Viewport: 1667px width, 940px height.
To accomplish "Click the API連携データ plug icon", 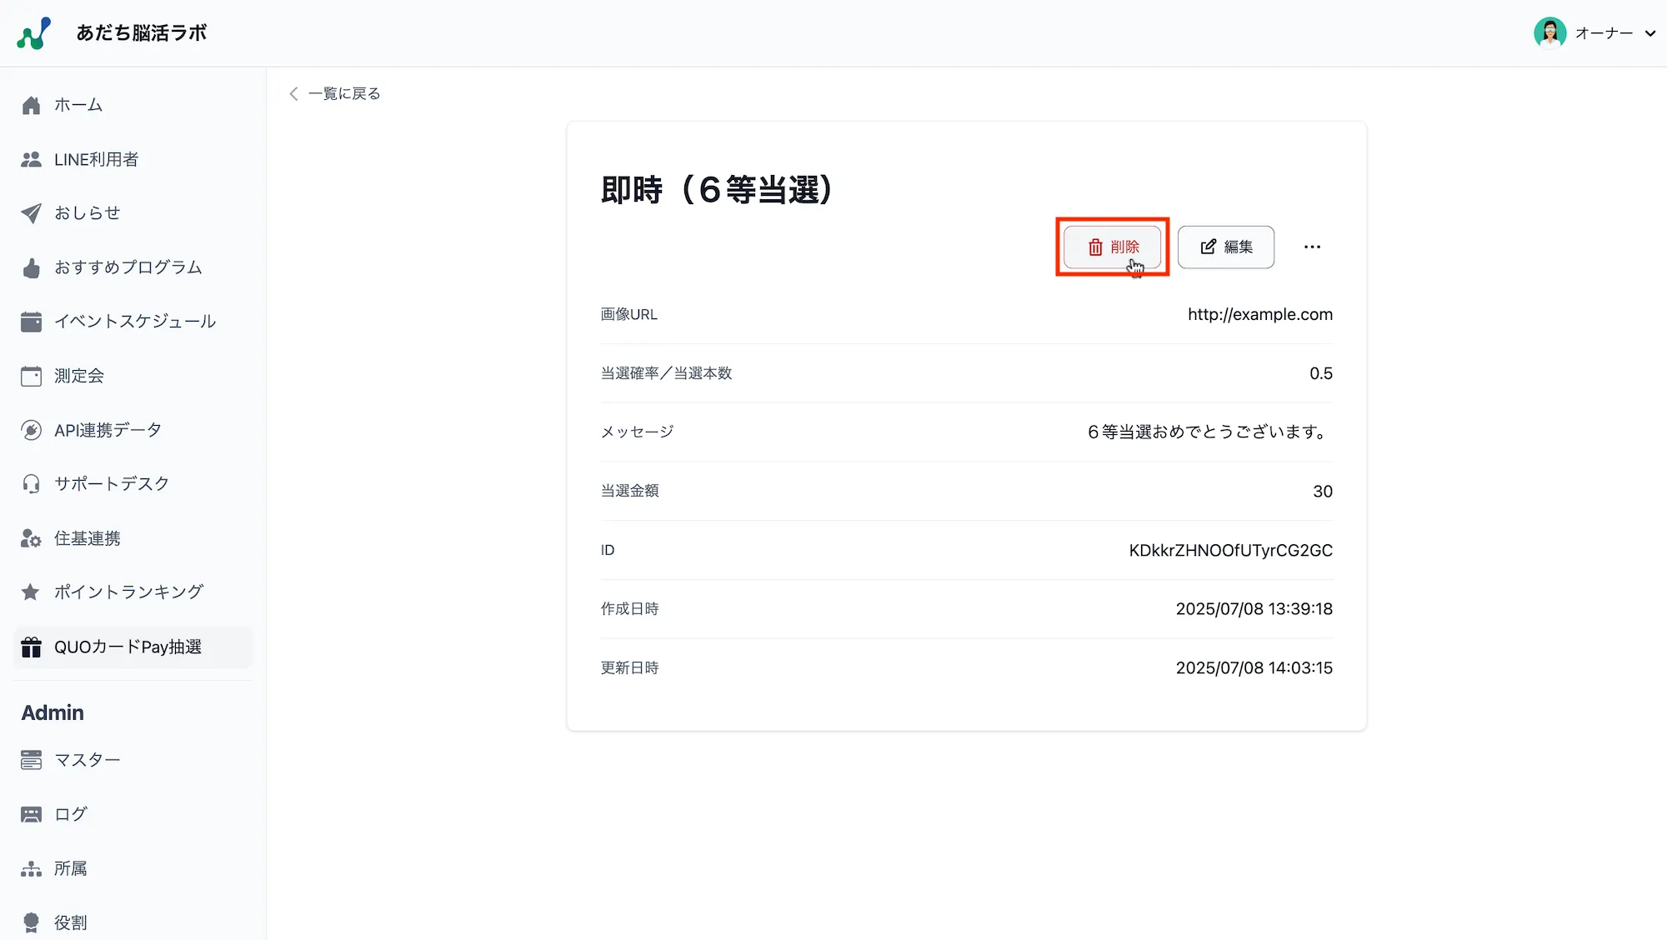I will 31,429.
